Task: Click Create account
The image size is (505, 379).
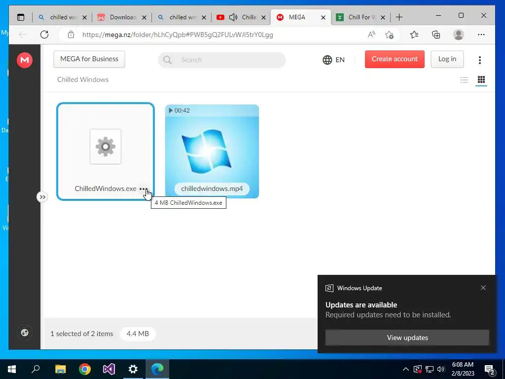Action: (x=395, y=59)
